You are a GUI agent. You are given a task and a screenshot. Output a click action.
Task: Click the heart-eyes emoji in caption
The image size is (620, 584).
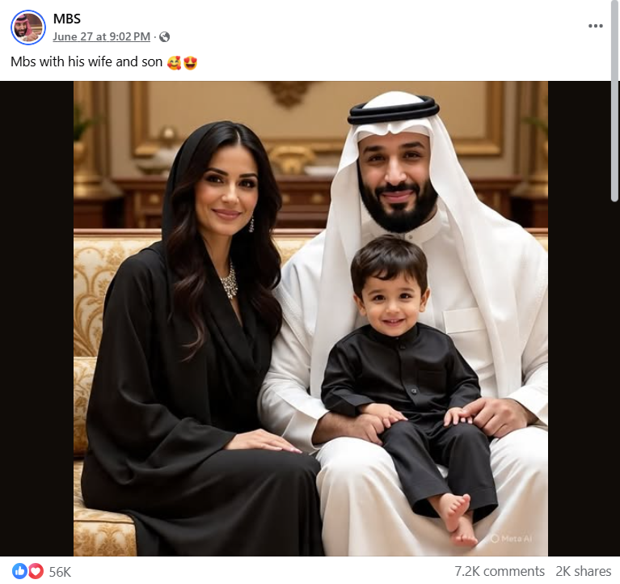point(190,62)
